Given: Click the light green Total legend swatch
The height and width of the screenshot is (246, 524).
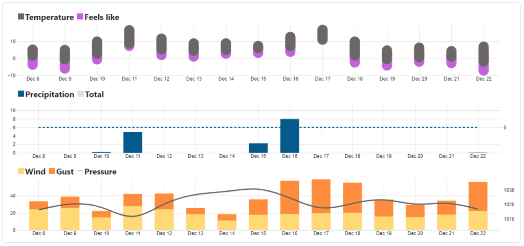Looking at the screenshot, I should [x=80, y=94].
